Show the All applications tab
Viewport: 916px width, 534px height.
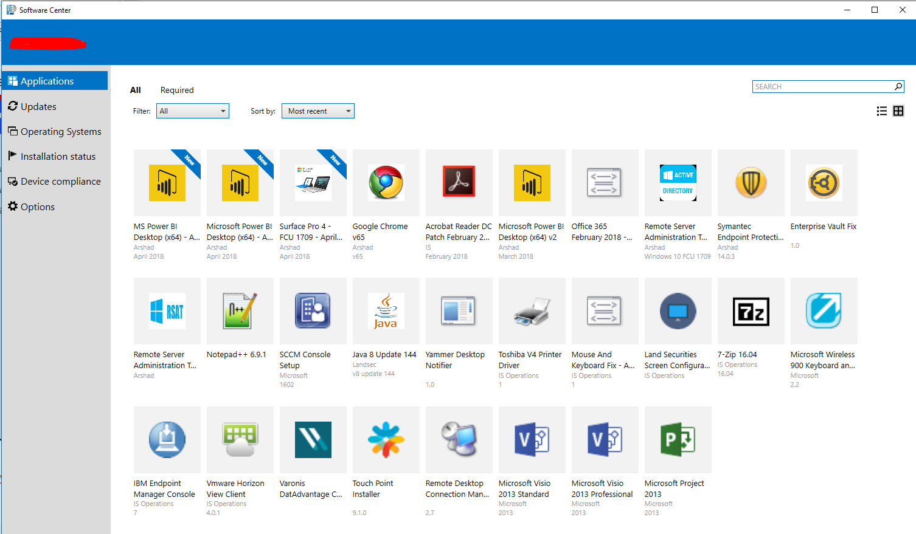tap(136, 90)
